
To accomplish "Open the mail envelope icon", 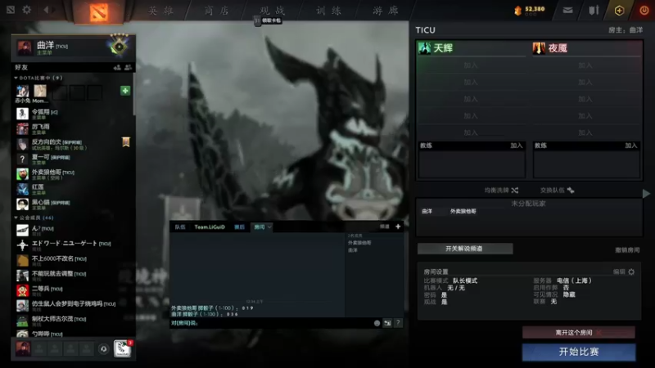I will tap(567, 10).
